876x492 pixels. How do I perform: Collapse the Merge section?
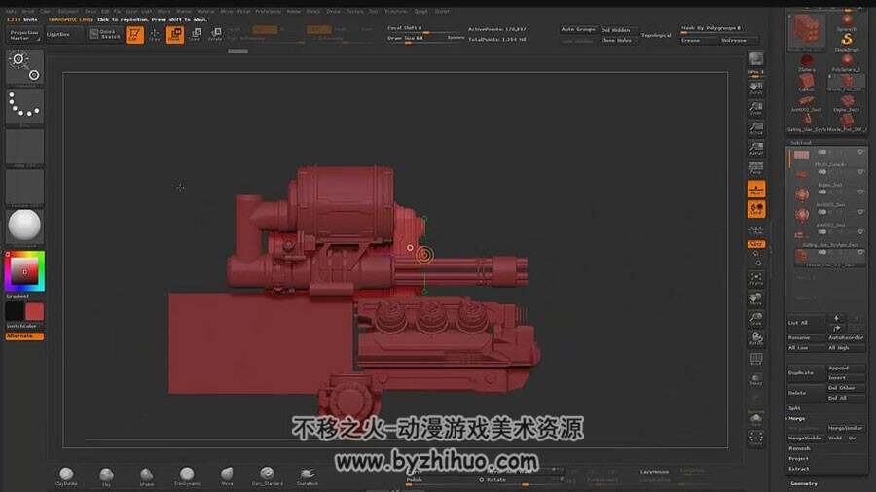click(796, 418)
